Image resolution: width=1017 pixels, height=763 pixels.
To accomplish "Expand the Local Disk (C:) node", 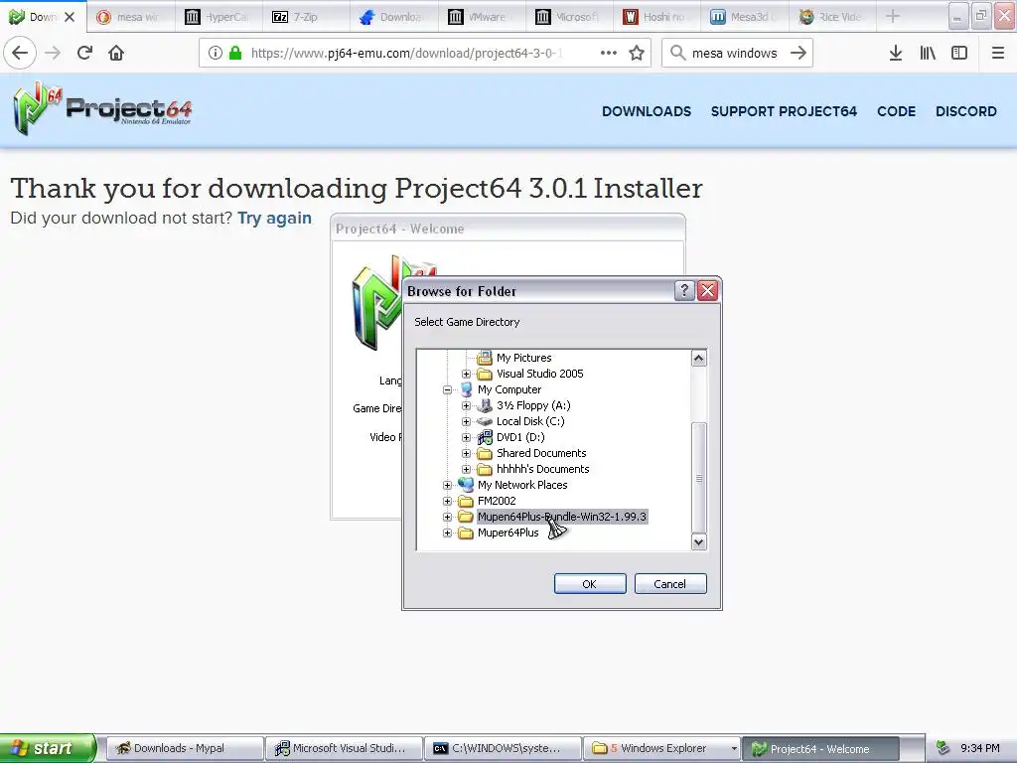I will point(467,421).
